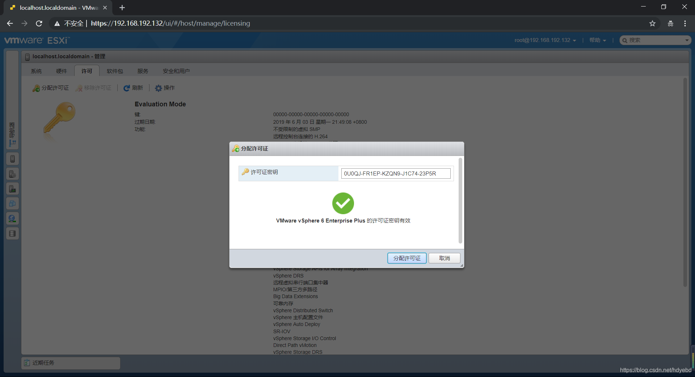
Task: Open the root@192.168.192.132 user dropdown
Action: click(545, 40)
